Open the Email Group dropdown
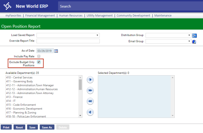 point(168,41)
